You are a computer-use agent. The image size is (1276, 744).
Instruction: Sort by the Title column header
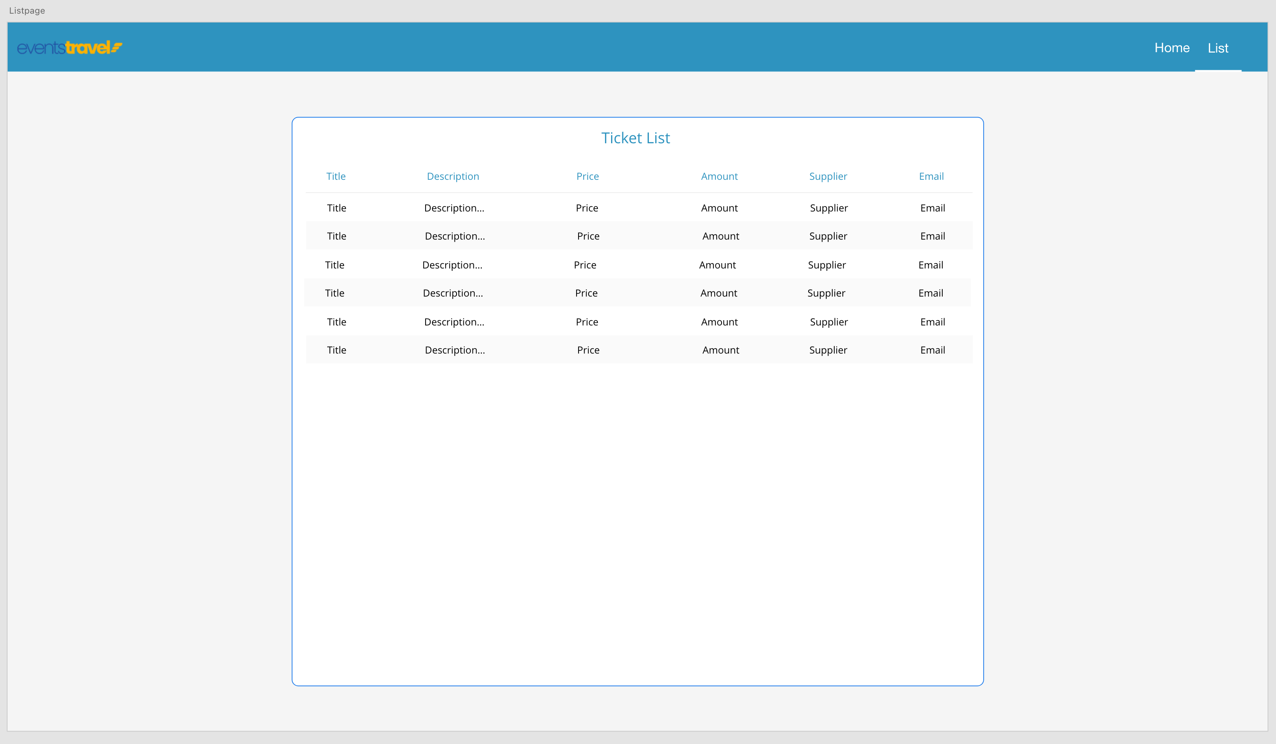point(336,176)
